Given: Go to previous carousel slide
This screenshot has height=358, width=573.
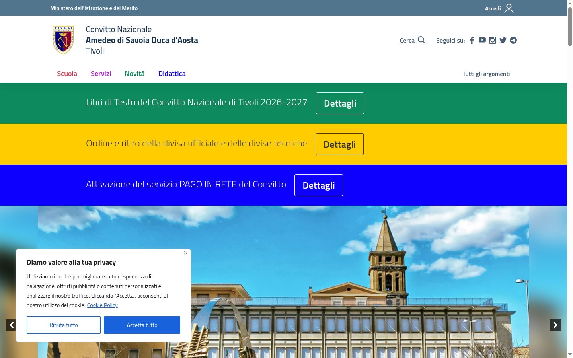Looking at the screenshot, I should click(x=12, y=325).
